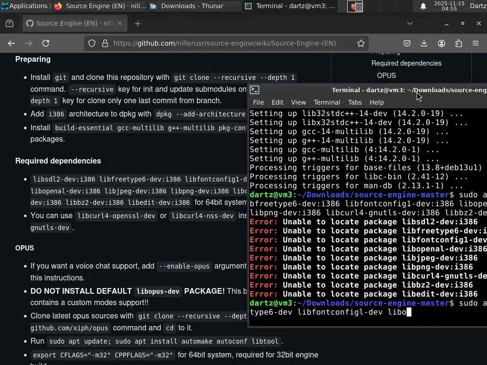This screenshot has height=365, width=487.
Task: Switch to Source Engine Firefox taskbar item
Action: (99, 6)
